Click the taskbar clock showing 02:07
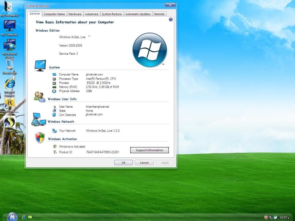This screenshot has width=295, height=221. (283, 218)
